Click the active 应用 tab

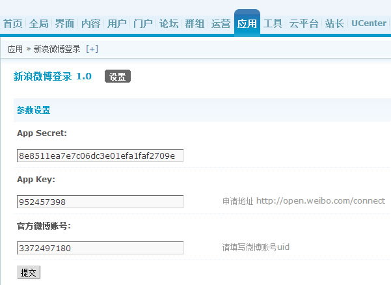point(247,23)
